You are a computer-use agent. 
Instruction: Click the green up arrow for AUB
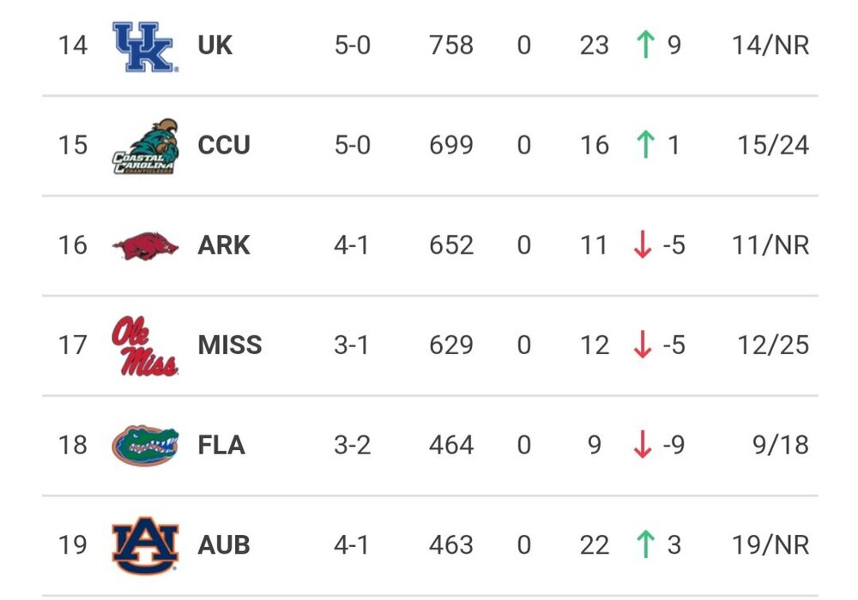[644, 545]
